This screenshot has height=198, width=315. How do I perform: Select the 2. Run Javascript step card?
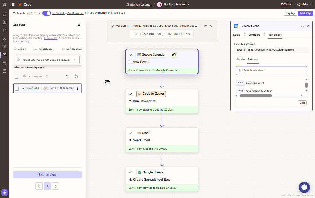162,101
